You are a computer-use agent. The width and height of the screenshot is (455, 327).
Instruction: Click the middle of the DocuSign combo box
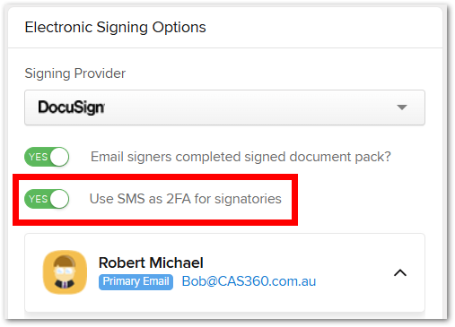(224, 108)
